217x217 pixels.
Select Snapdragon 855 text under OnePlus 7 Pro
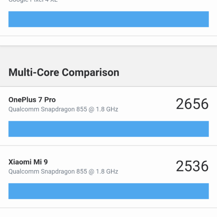[x=63, y=109]
